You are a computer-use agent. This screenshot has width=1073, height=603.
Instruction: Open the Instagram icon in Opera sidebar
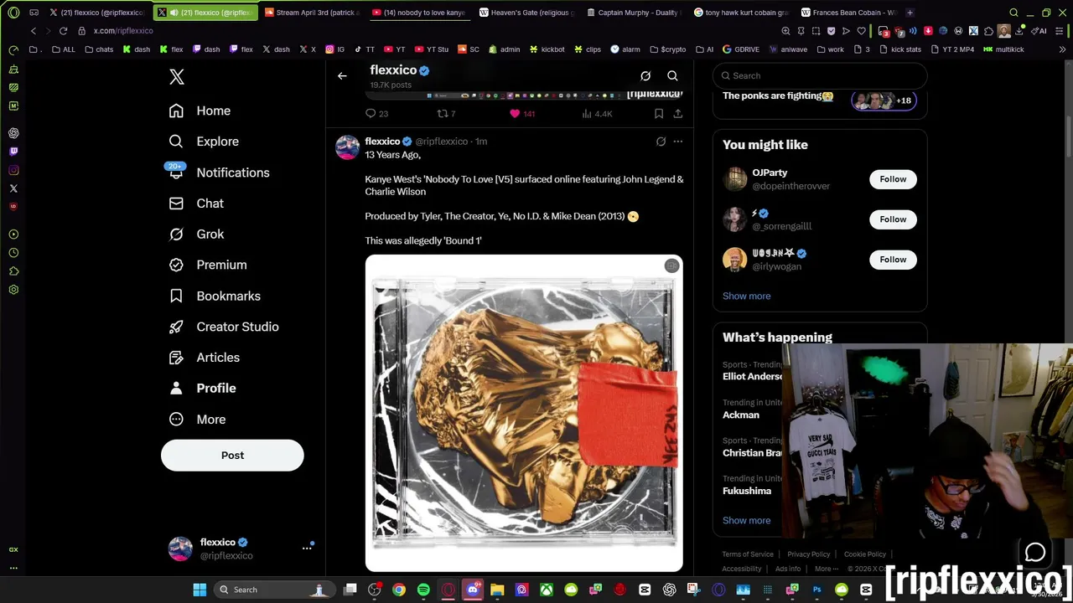coord(13,170)
